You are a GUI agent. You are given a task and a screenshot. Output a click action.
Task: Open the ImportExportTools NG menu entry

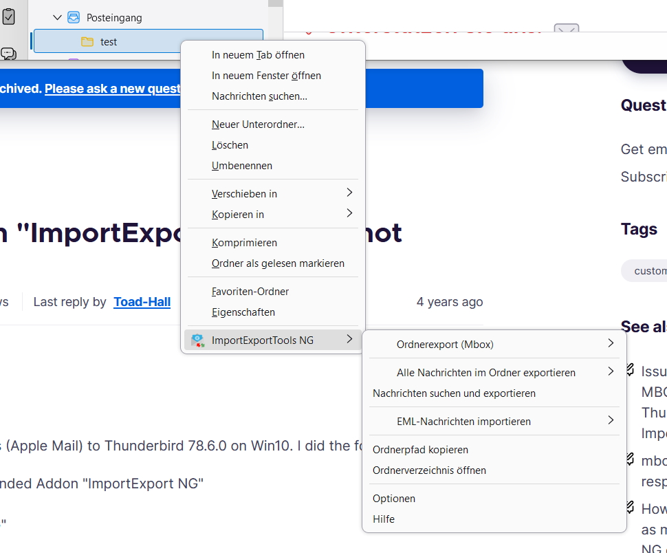click(273, 340)
